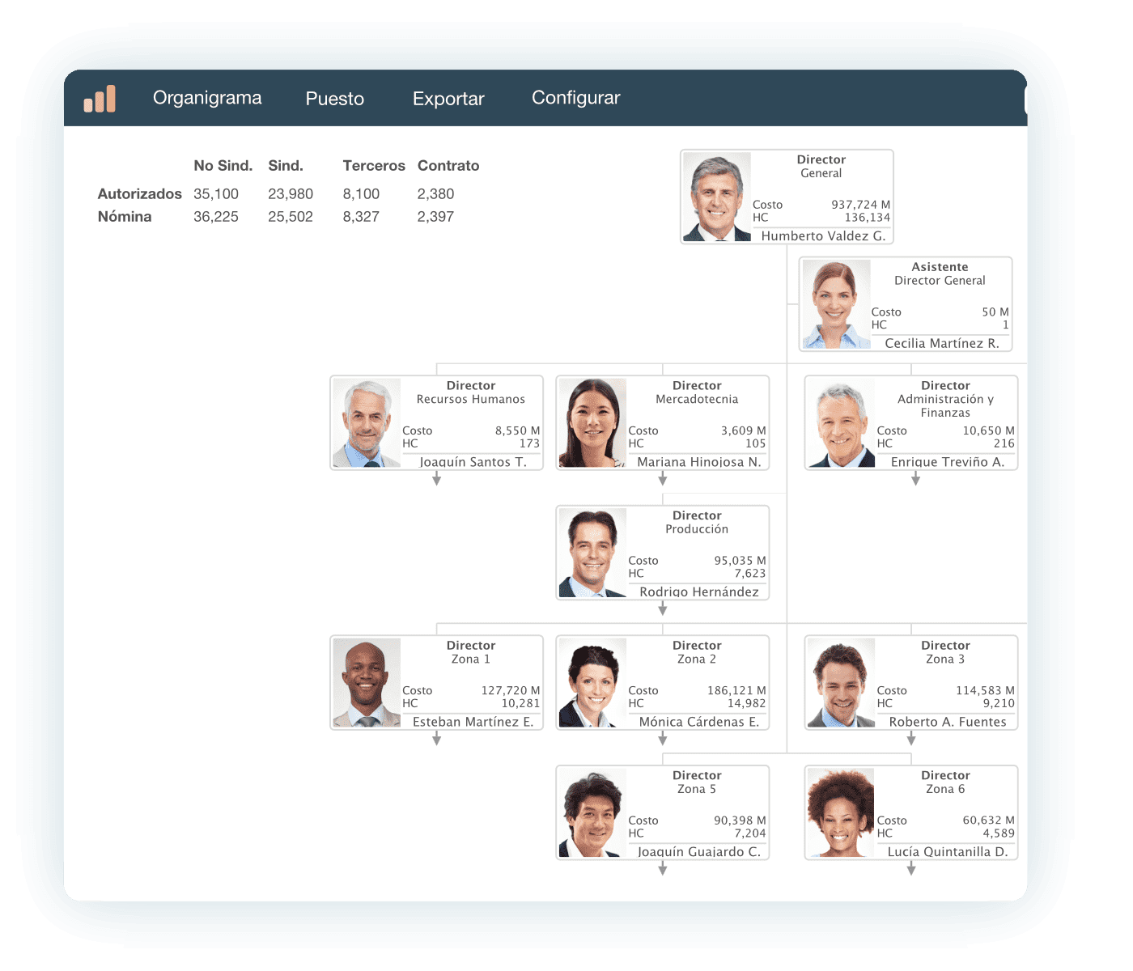The image size is (1133, 971).
Task: Click Nómina Contrato value 2,397
Action: (x=435, y=217)
